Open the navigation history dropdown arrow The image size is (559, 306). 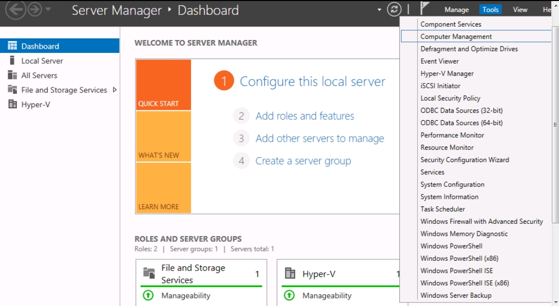pos(48,10)
